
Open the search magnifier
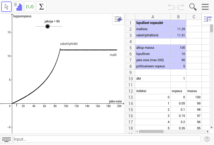pos(193,7)
